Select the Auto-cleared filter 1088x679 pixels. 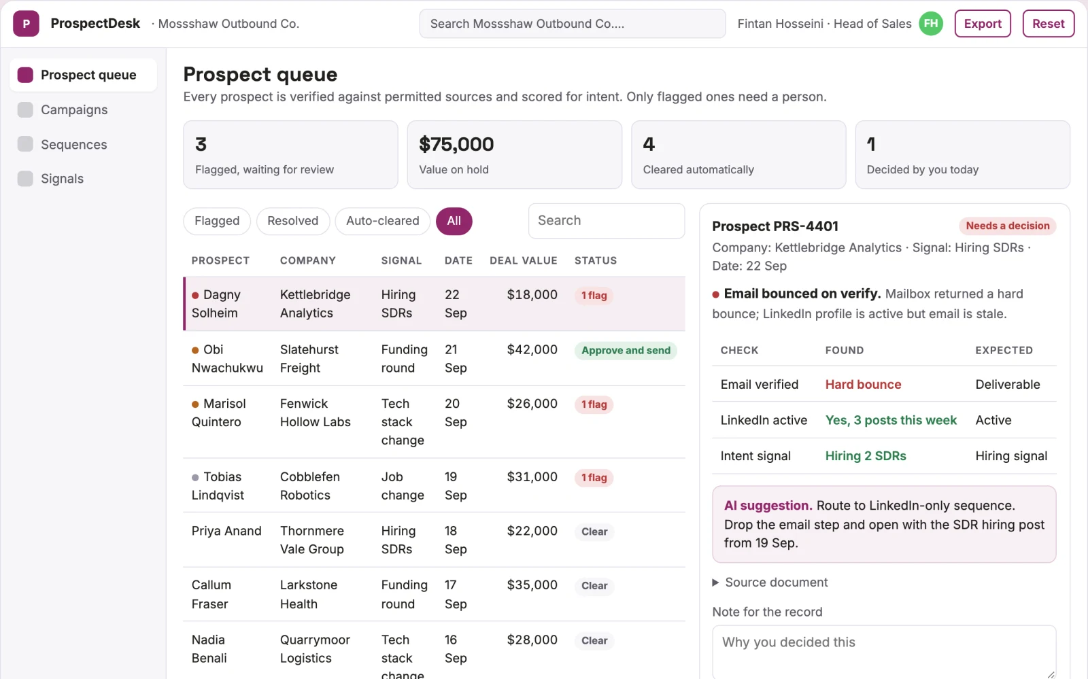[x=383, y=221]
